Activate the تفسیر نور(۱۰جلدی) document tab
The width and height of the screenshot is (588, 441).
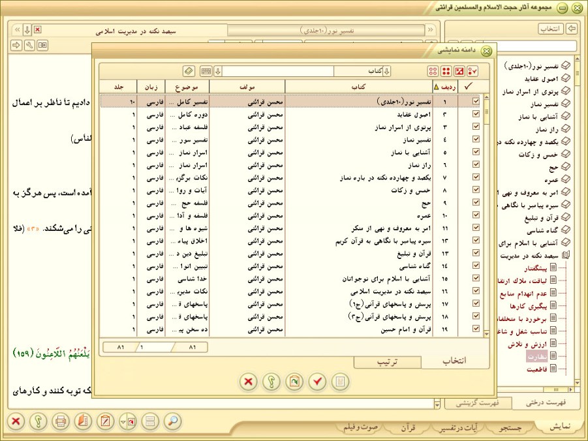click(x=326, y=30)
